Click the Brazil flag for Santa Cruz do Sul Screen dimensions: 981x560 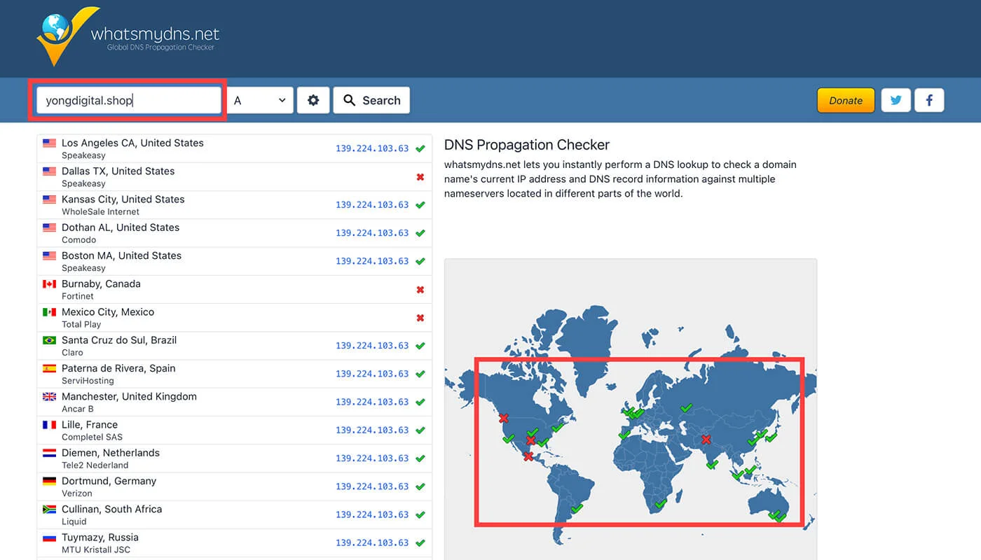[49, 340]
